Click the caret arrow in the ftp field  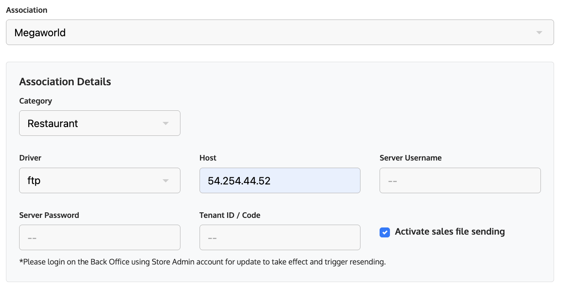(166, 181)
